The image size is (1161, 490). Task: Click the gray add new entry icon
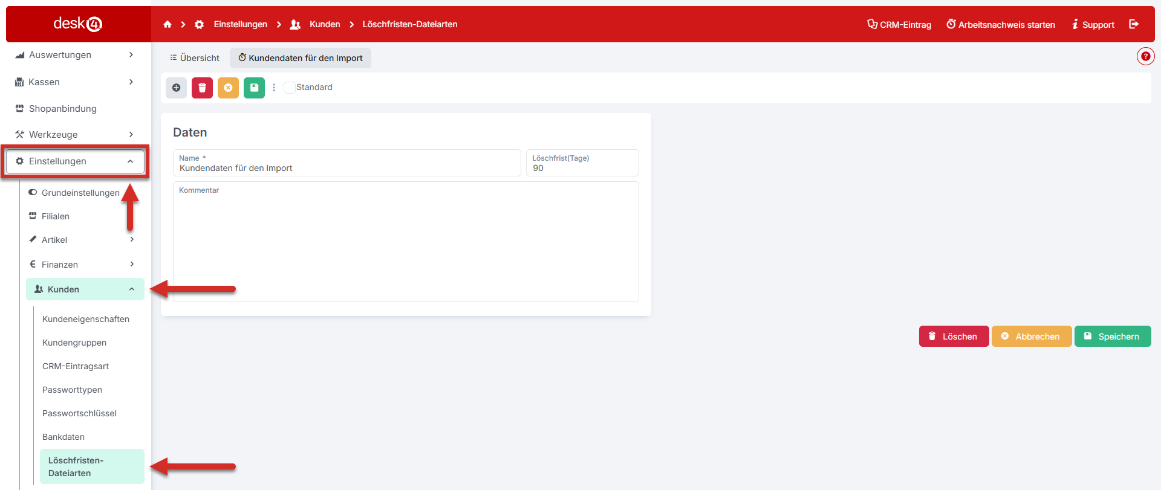click(x=176, y=88)
